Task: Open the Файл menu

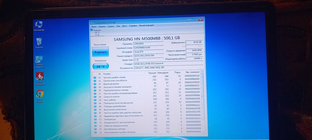Action: (x=94, y=26)
